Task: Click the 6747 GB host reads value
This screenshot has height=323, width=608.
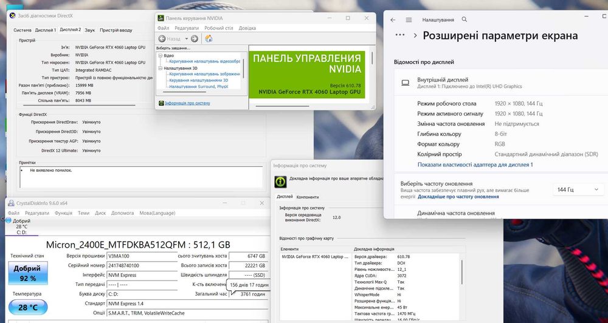Action: [248, 256]
